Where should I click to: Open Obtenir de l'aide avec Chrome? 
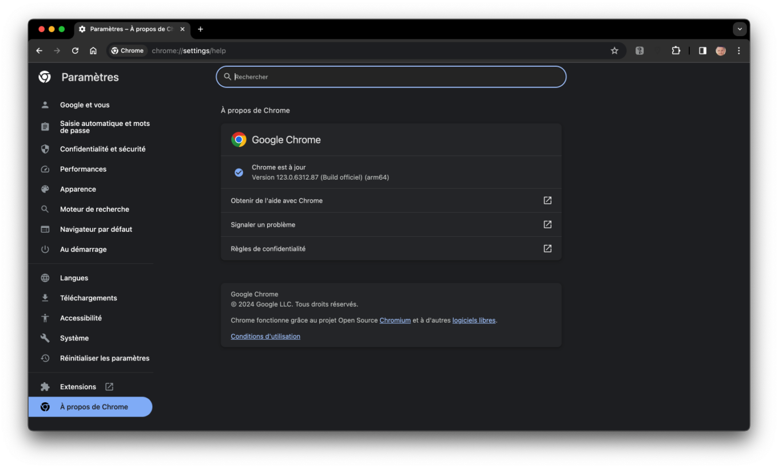point(391,200)
